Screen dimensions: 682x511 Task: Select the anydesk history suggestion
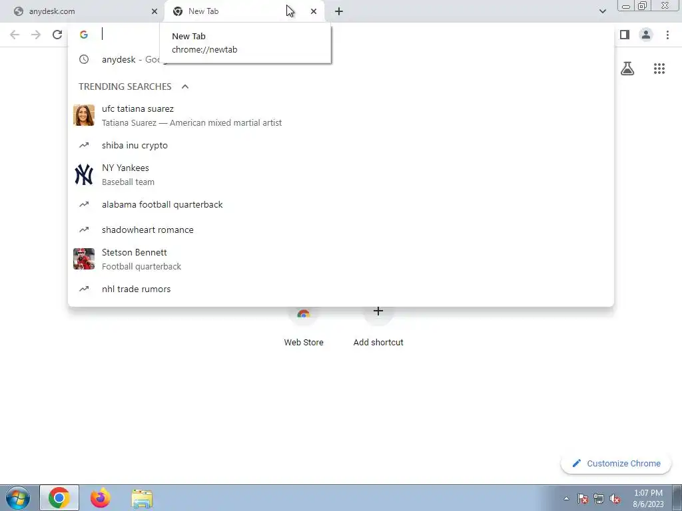pos(341,59)
